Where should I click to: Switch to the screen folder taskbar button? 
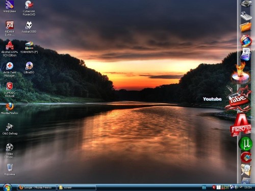(x=76, y=187)
